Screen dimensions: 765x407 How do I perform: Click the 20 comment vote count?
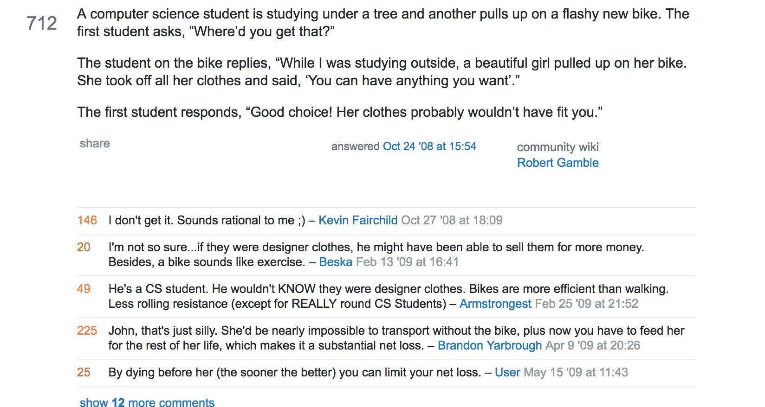(x=84, y=247)
